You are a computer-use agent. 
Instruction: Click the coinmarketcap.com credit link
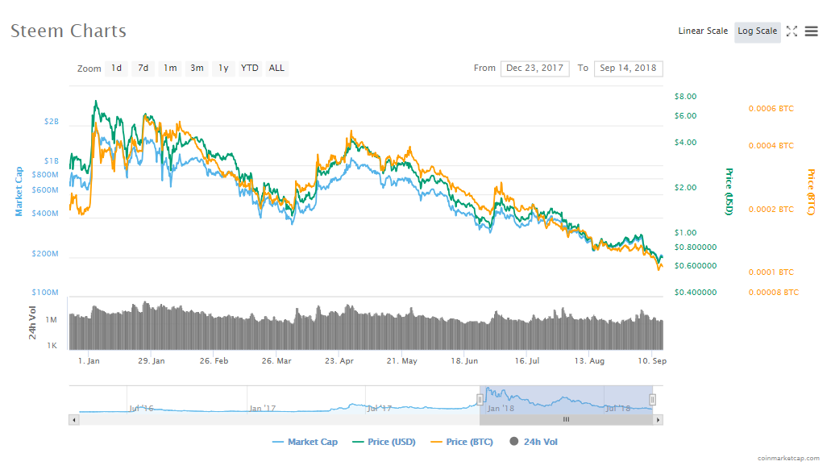coord(788,458)
